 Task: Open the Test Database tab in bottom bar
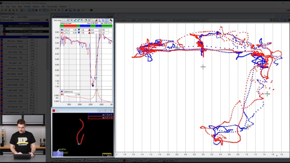59,161
